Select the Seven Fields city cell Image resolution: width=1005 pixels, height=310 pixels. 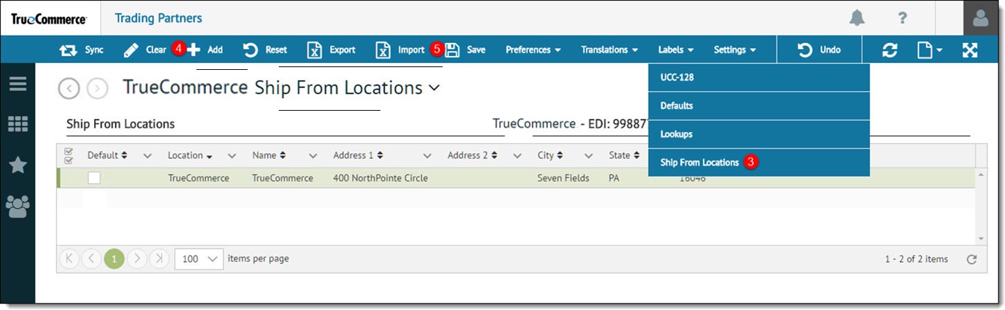[x=563, y=179]
